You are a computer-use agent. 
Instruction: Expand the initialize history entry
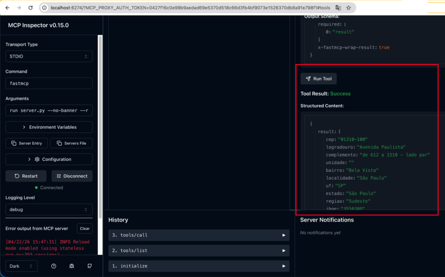199,266
